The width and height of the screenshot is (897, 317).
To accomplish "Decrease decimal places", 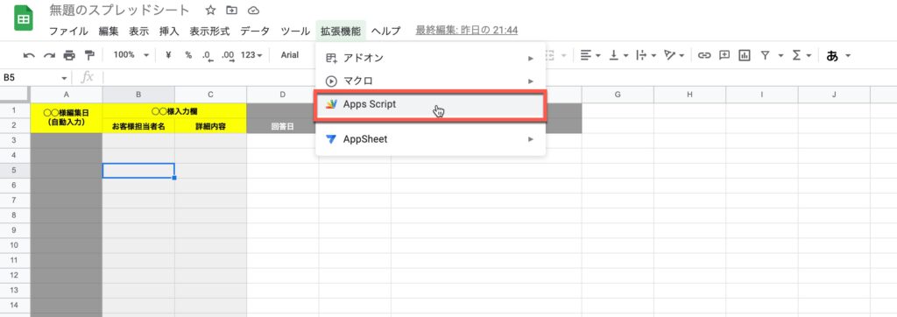I will pos(207,55).
